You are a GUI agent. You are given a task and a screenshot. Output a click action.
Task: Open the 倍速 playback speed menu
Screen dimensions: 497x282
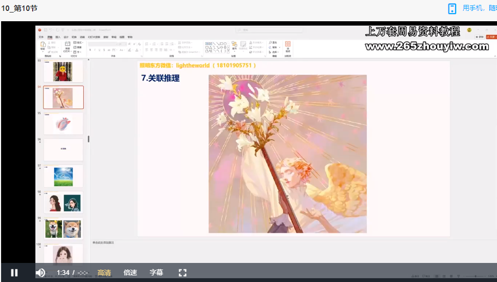(130, 273)
